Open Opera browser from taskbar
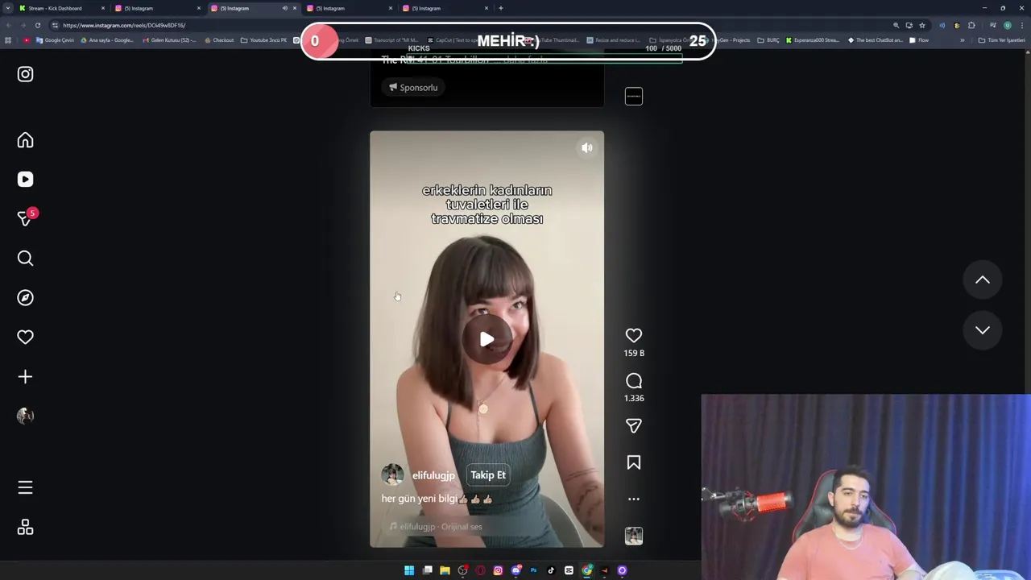This screenshot has height=580, width=1031. 480,570
